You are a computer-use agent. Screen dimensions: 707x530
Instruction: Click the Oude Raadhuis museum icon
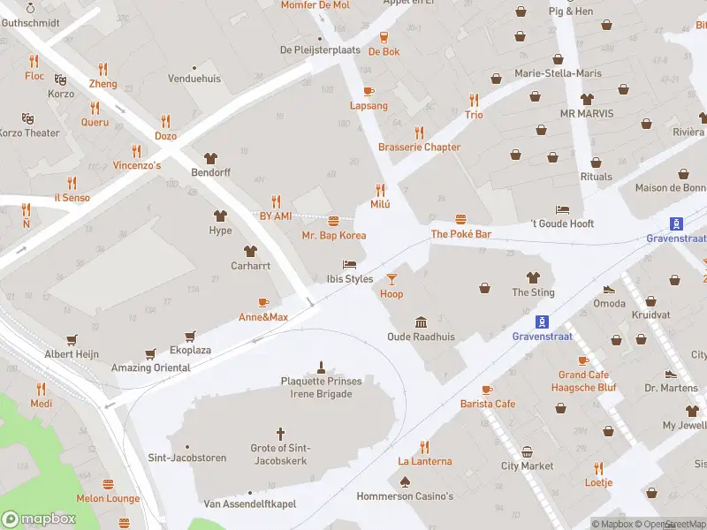click(x=422, y=322)
